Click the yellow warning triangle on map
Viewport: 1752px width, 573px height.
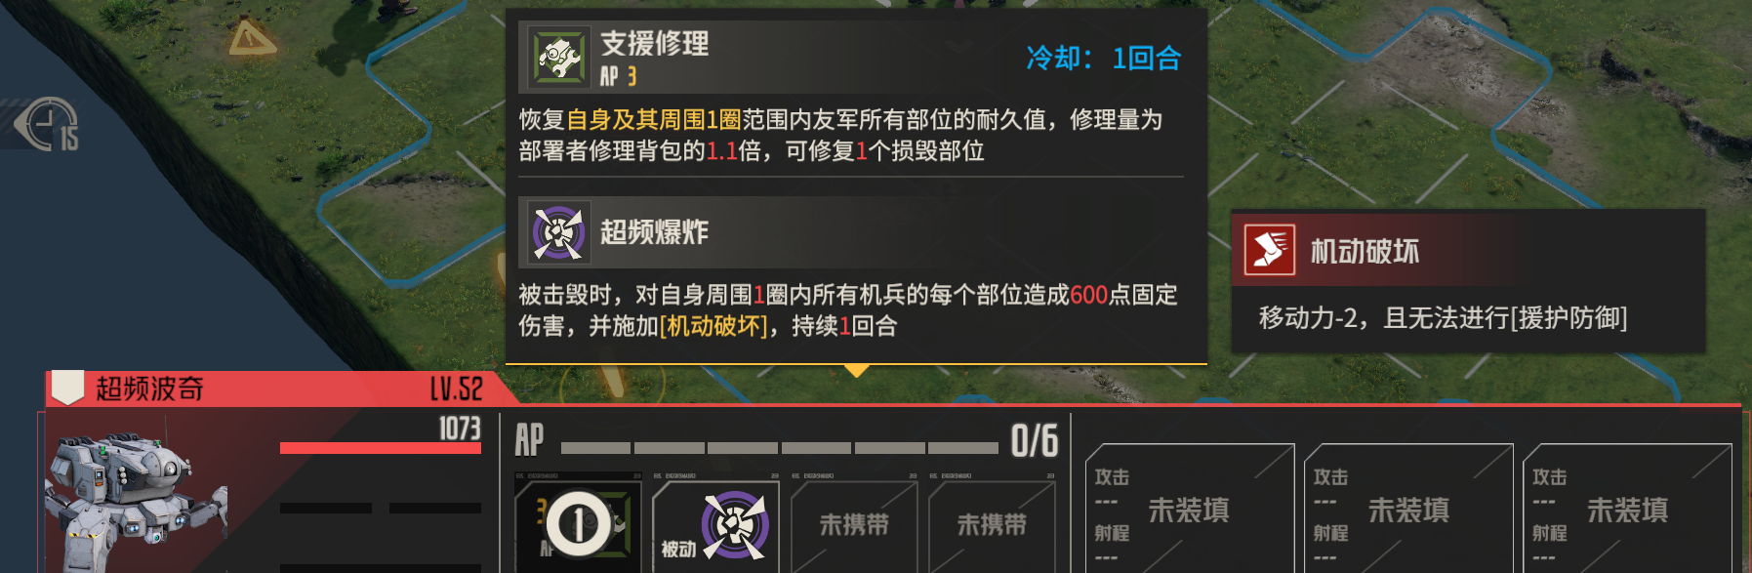pos(252,37)
